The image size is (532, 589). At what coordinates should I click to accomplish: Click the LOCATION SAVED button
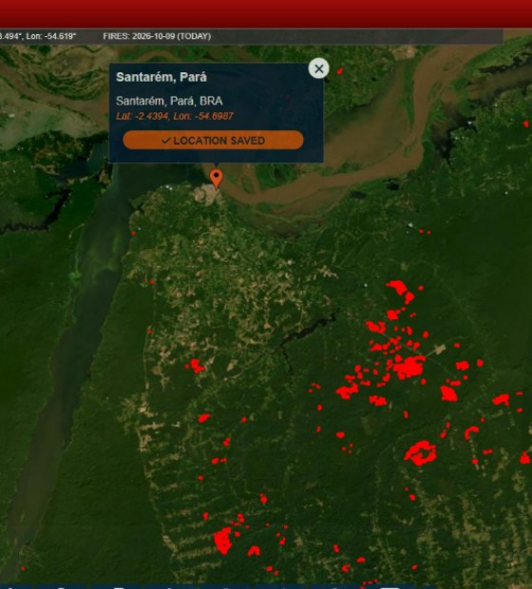point(213,141)
